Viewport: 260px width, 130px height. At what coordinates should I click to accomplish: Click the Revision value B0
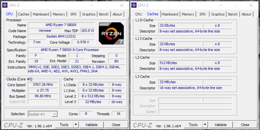point(117,61)
